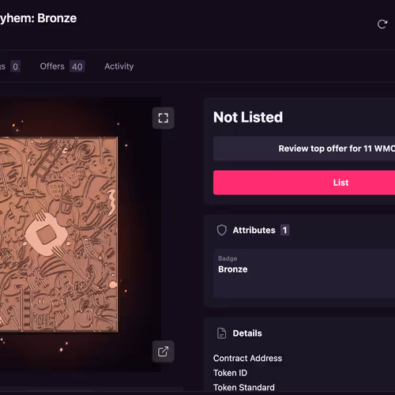
Task: Click the Not Listed heading
Action: [248, 117]
